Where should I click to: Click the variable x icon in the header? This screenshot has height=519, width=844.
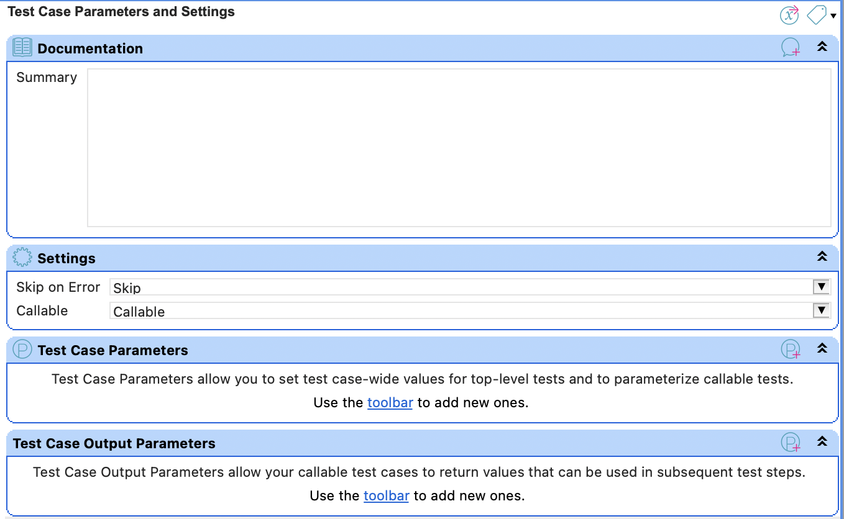point(789,14)
